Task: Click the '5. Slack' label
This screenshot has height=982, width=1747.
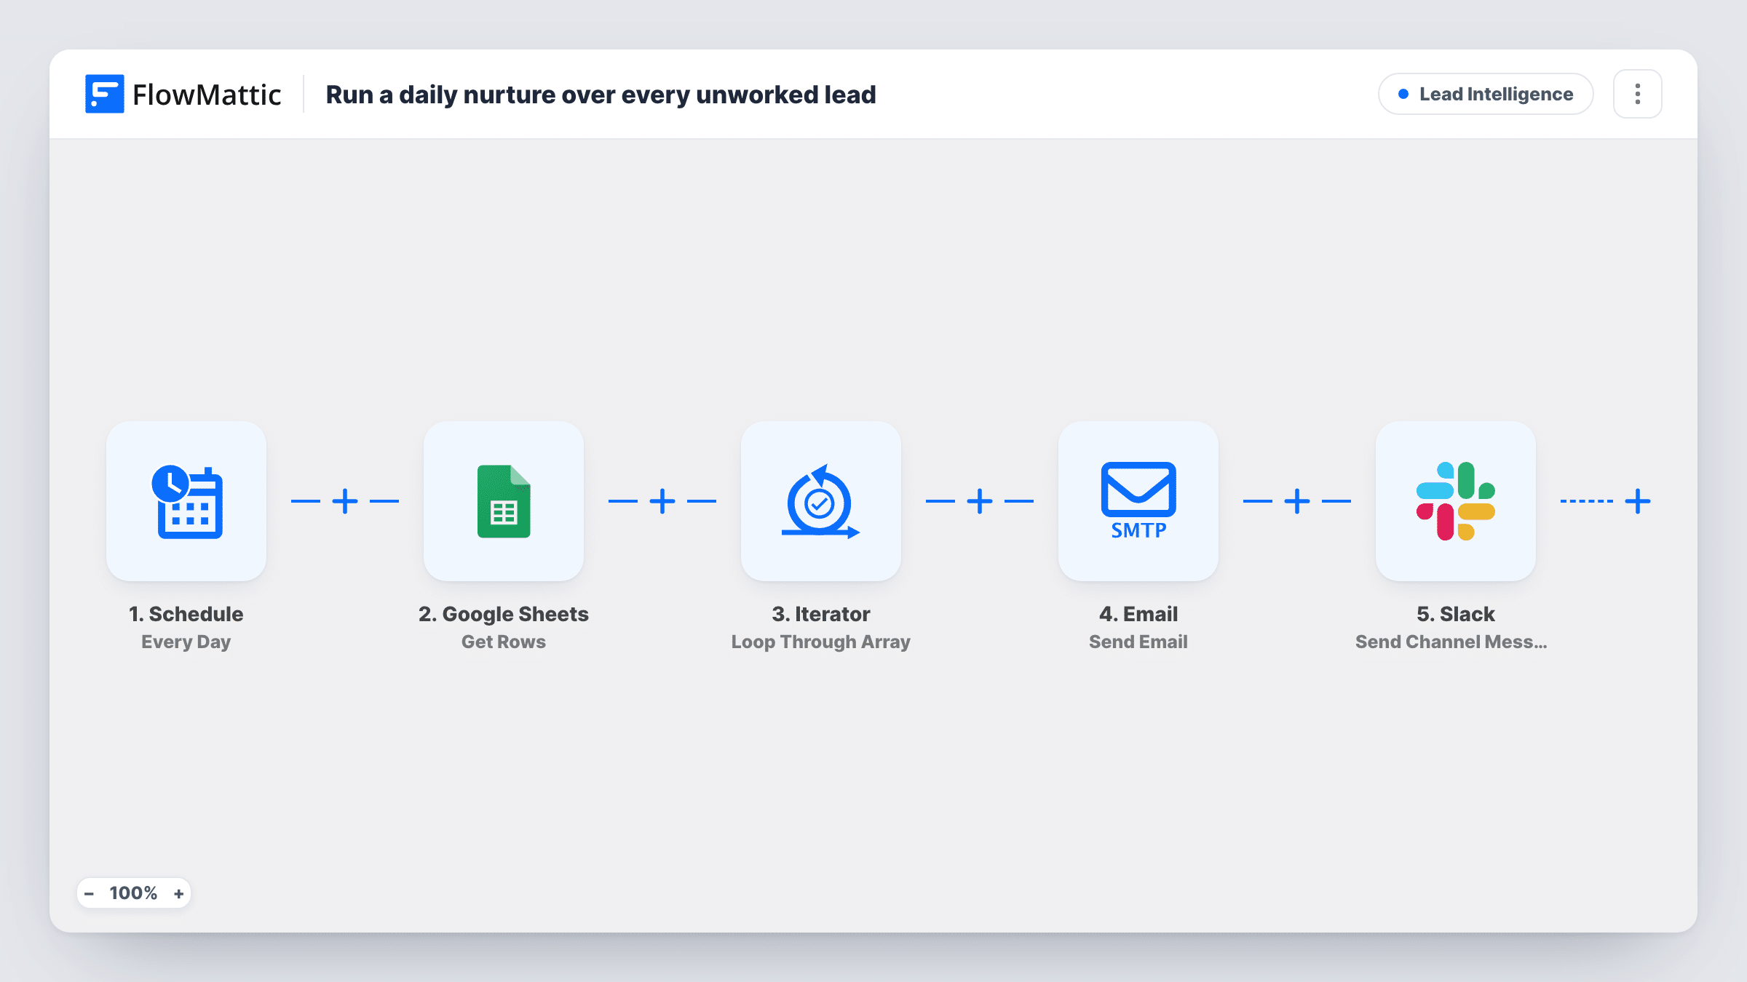Action: pyautogui.click(x=1456, y=614)
